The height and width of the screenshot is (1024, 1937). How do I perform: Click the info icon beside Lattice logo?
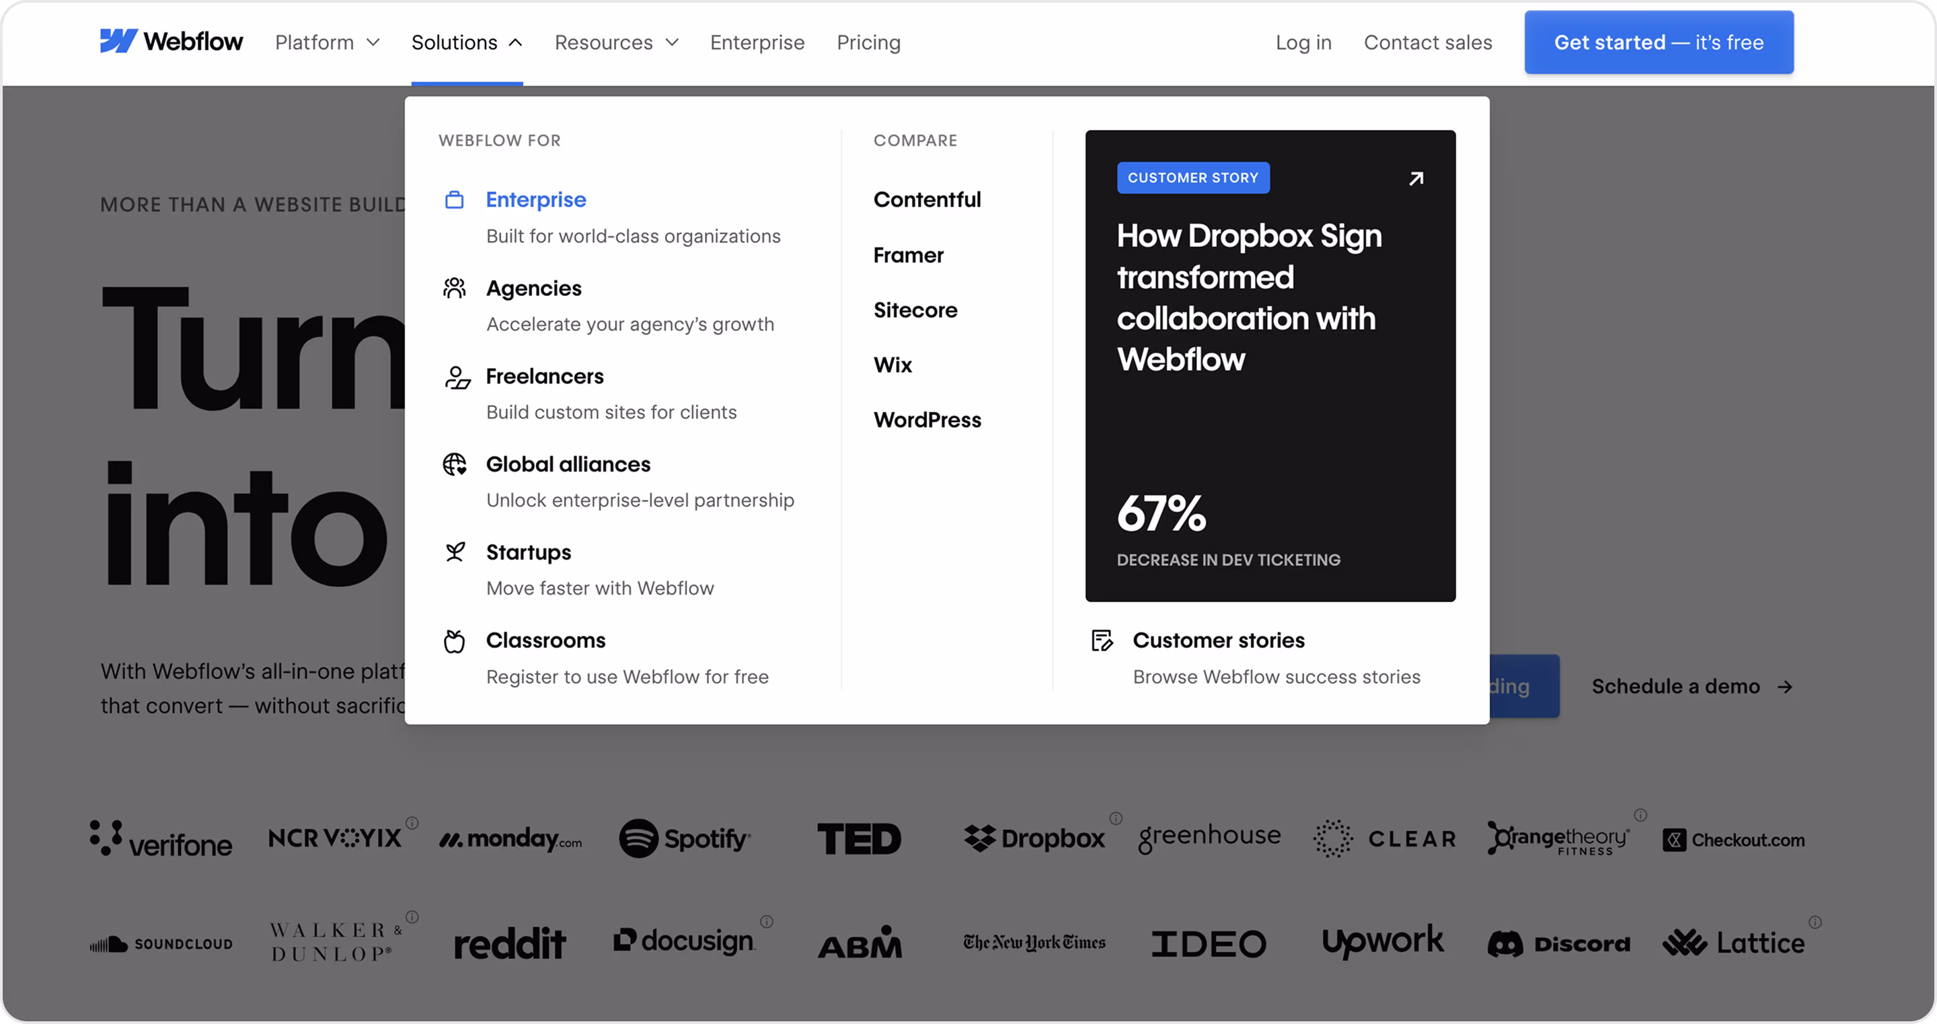click(1815, 922)
